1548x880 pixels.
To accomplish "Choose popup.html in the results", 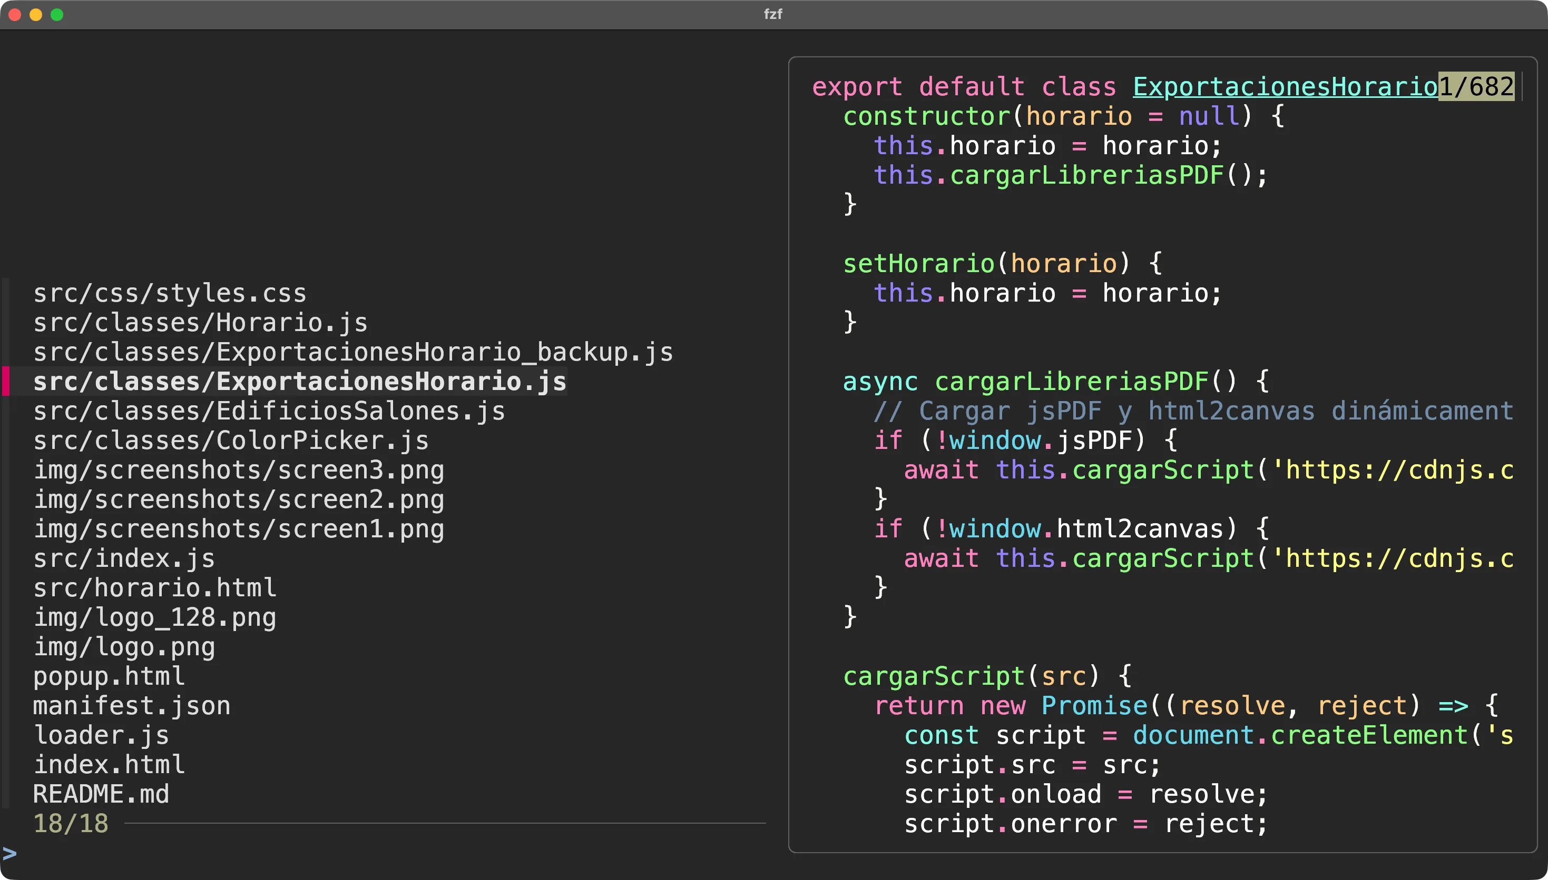I will 109,676.
